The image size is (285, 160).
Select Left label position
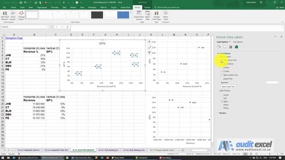[x=222, y=98]
